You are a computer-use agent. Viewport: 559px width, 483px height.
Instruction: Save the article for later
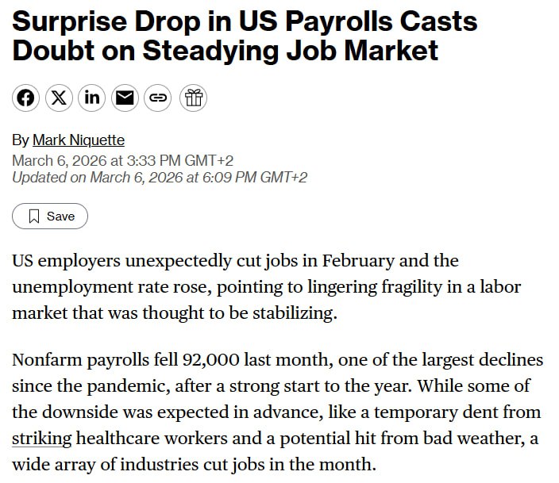[50, 217]
